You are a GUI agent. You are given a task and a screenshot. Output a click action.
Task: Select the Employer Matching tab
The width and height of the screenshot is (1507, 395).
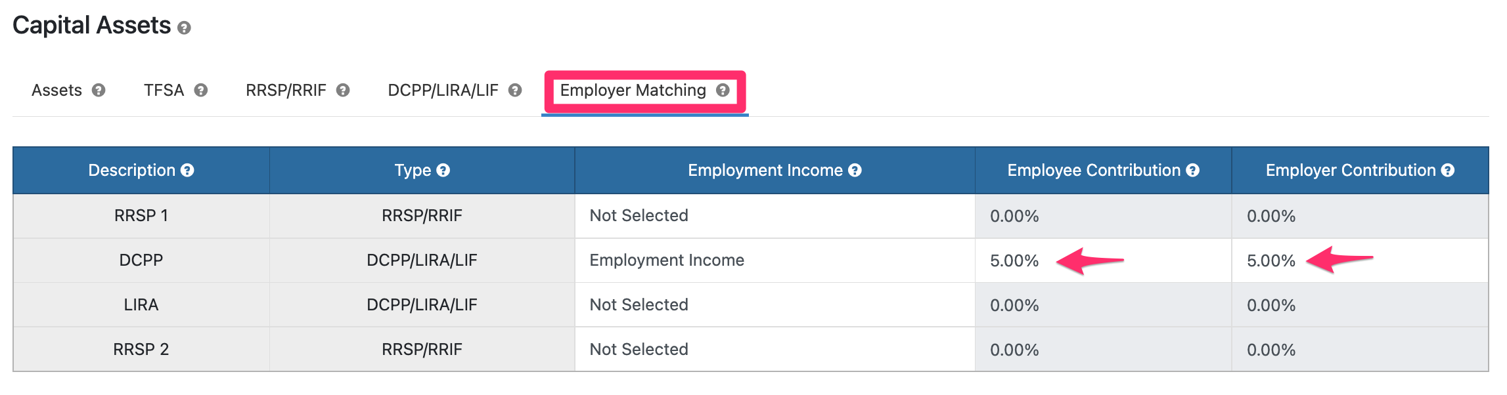pos(644,91)
